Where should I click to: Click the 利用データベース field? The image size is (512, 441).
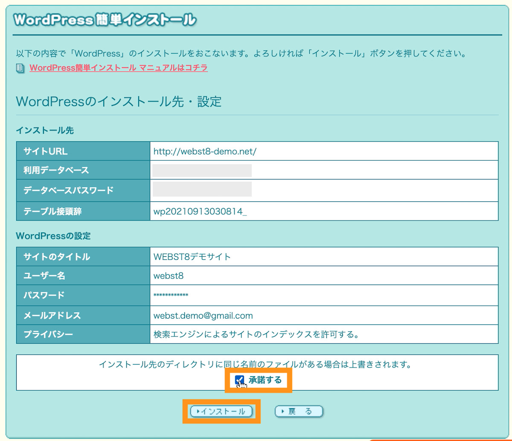299,170
